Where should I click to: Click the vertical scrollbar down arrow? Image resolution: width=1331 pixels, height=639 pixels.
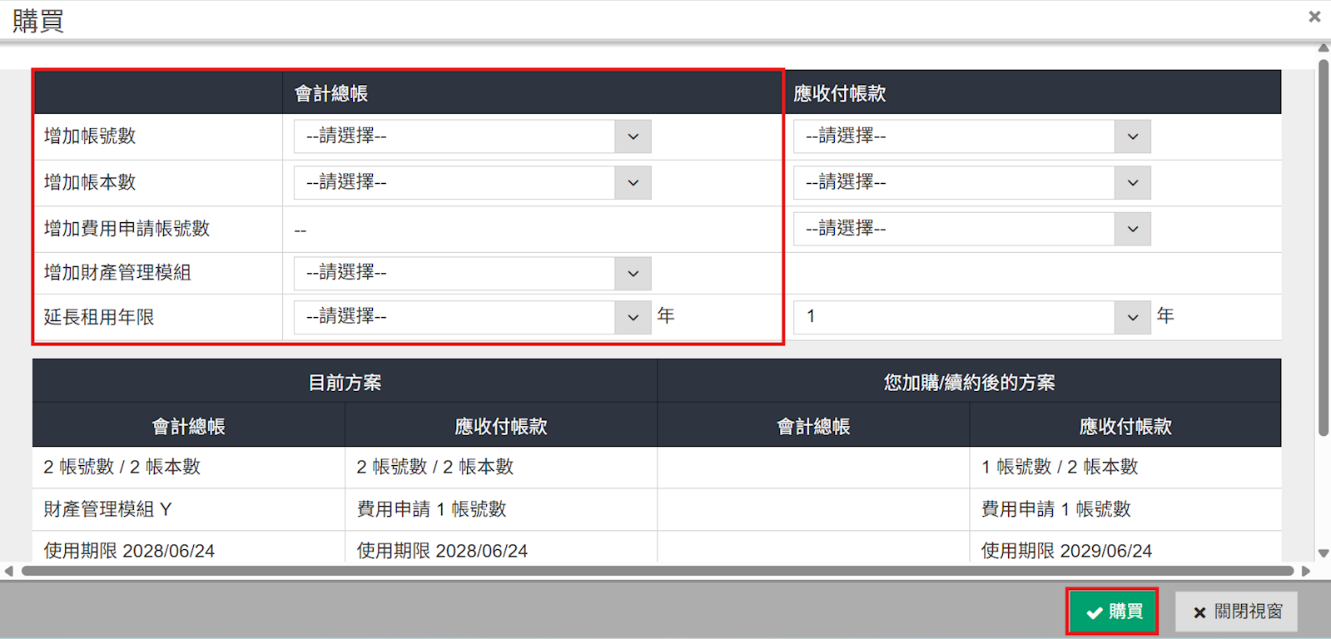(x=1323, y=553)
